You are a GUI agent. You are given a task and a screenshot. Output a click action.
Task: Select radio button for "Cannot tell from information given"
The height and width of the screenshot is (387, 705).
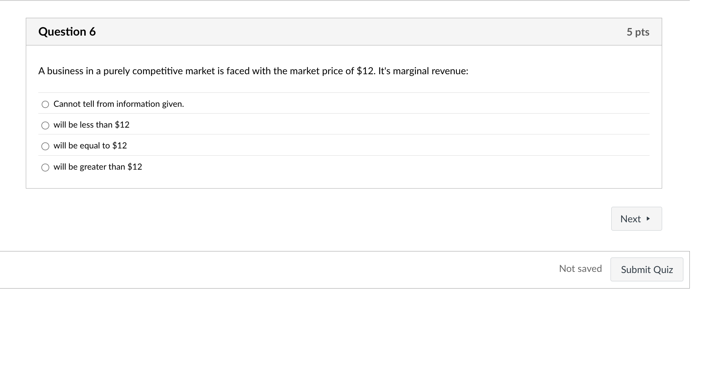pyautogui.click(x=45, y=104)
